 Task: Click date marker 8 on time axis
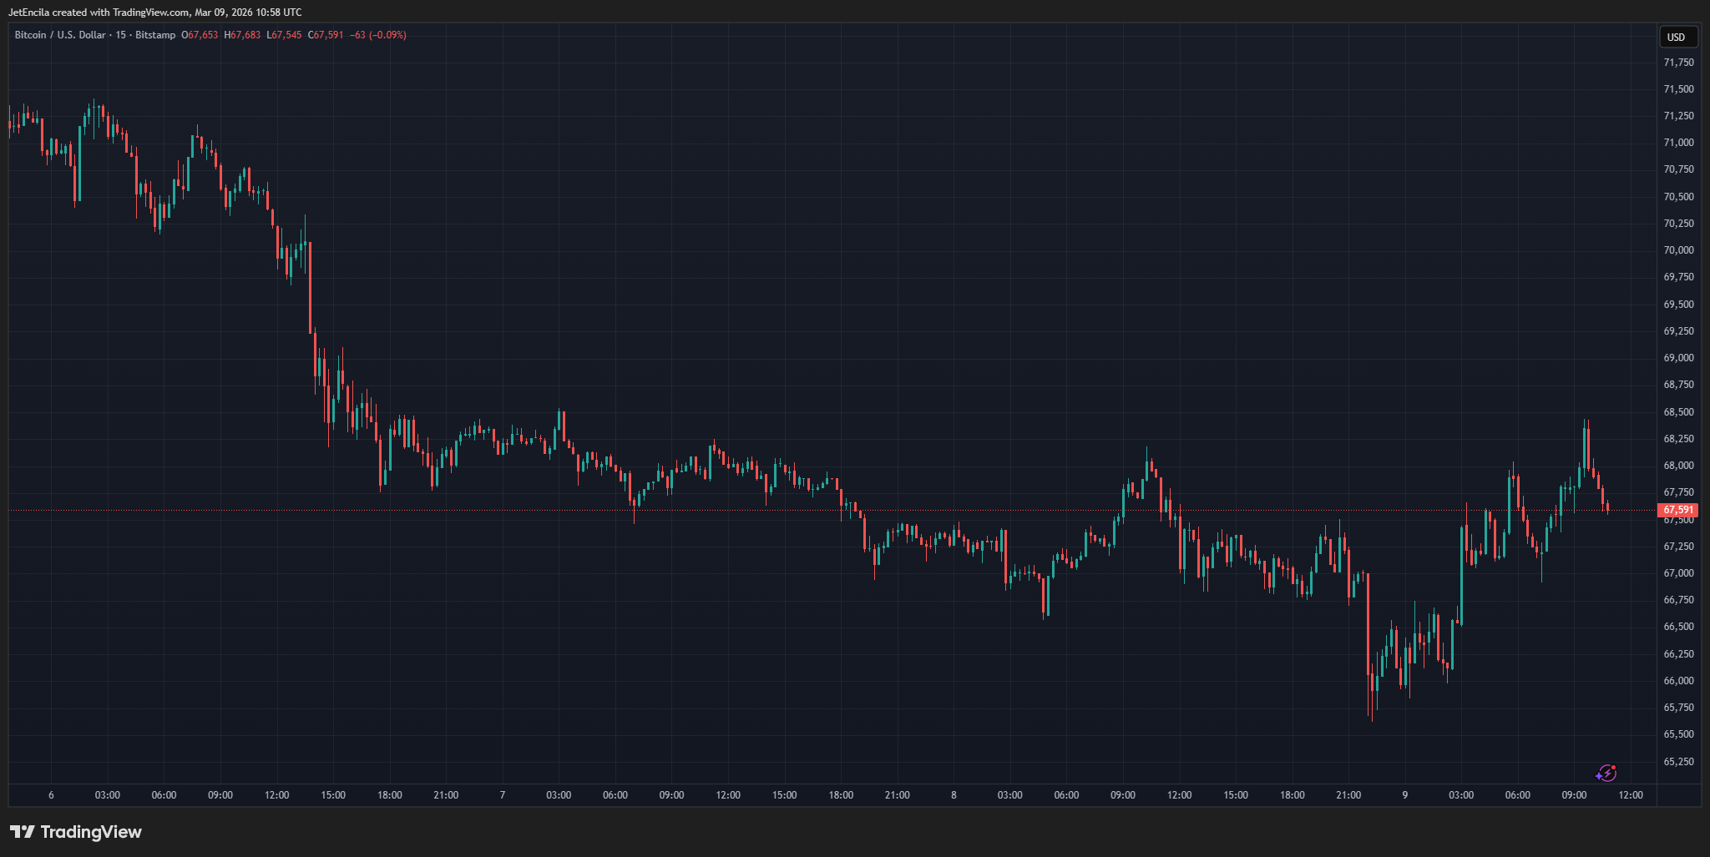tap(954, 795)
